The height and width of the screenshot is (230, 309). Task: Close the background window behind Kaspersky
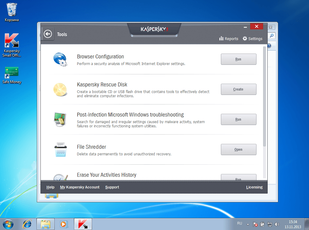tap(271, 27)
